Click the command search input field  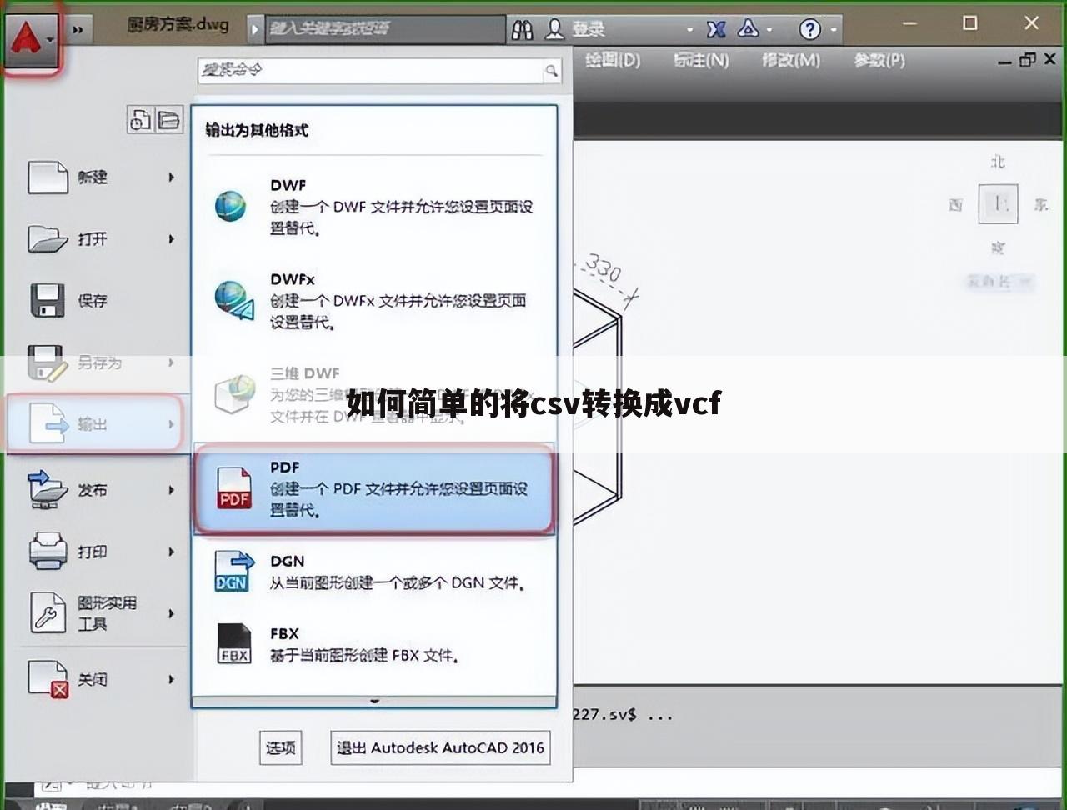[371, 71]
